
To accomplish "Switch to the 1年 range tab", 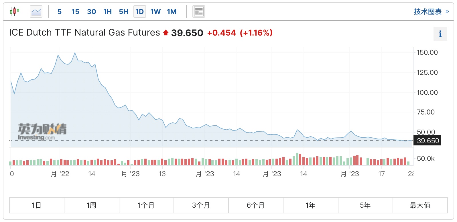I will click(310, 205).
